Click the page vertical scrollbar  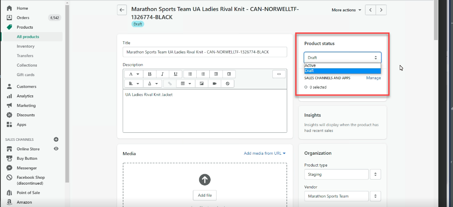[x=436, y=20]
